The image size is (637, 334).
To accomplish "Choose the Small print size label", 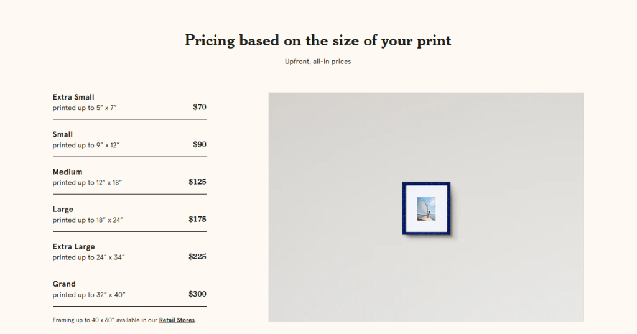I will (x=63, y=134).
